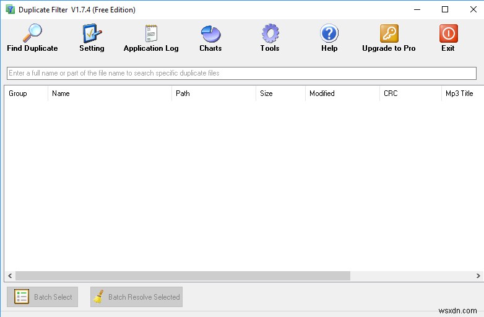Click the Batch Resolve Selected button
Viewport: 484px width, 317px height.
click(136, 297)
